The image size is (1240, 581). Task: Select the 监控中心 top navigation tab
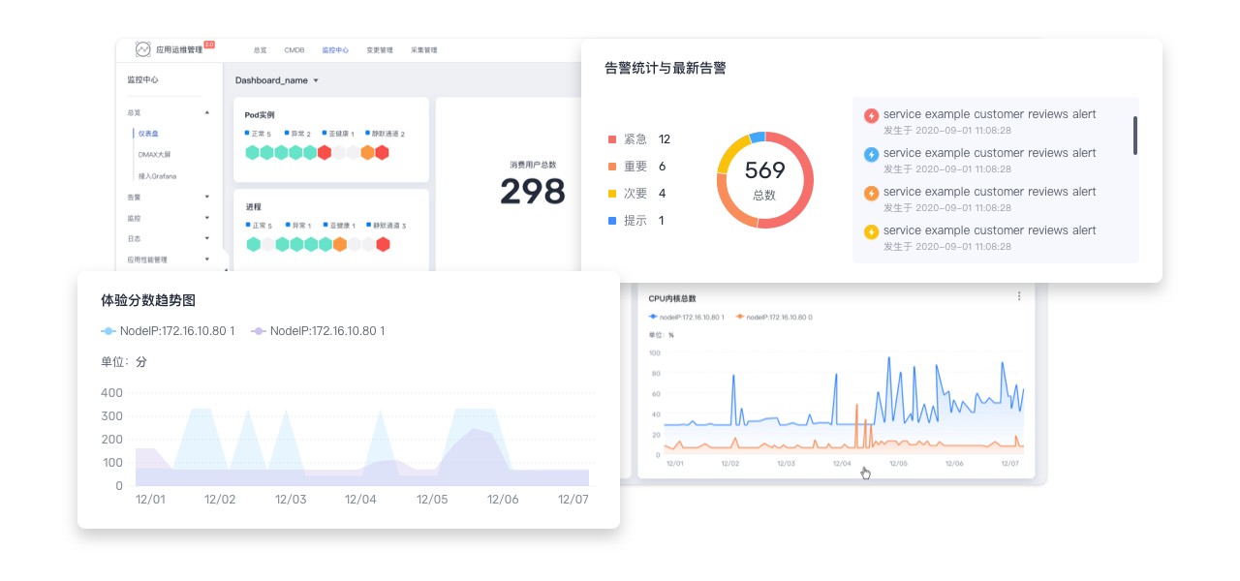335,49
